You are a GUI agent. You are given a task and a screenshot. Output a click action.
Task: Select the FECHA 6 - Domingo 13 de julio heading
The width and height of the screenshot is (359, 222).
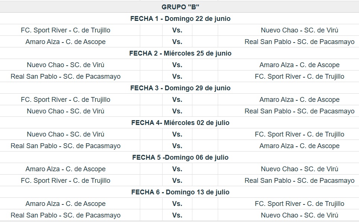point(180,192)
